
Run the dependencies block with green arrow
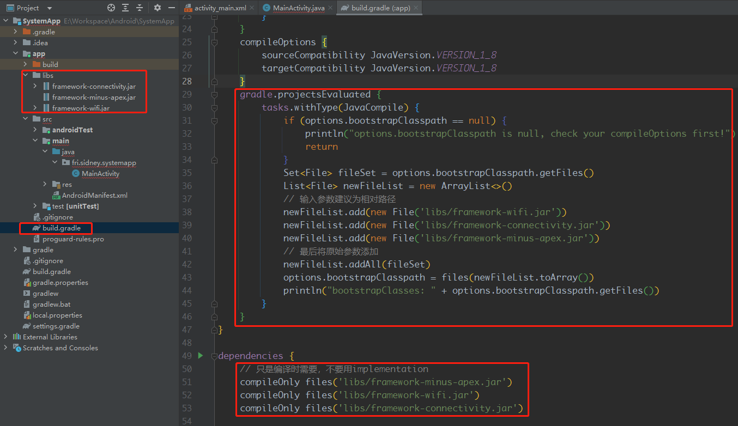(200, 356)
